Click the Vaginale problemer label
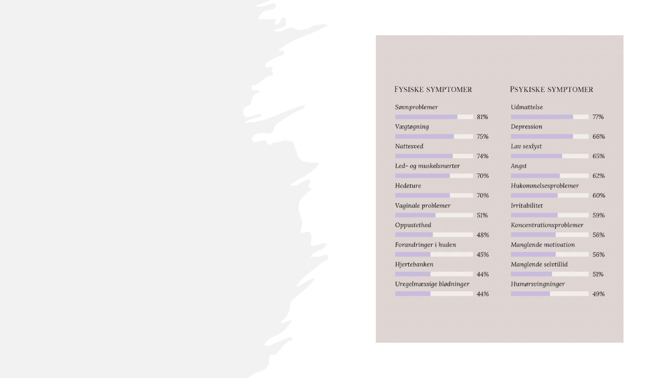Screen dimensions: 671x378 pos(423,206)
